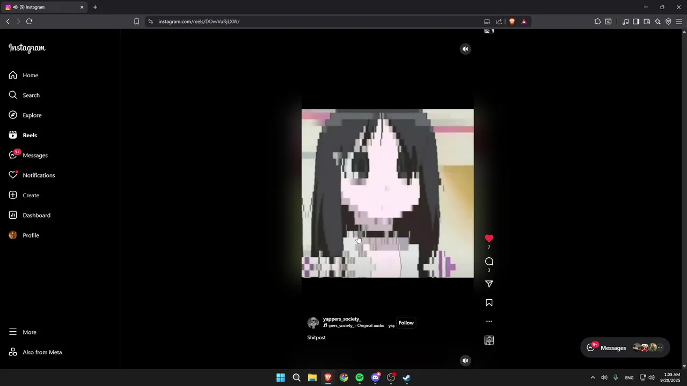This screenshot has width=687, height=386.
Task: Show hidden system tray icons
Action: coord(593,377)
